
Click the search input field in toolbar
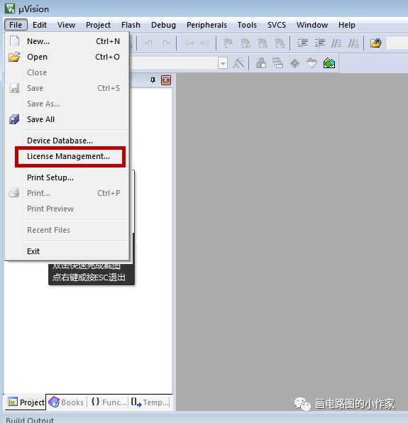(397, 43)
